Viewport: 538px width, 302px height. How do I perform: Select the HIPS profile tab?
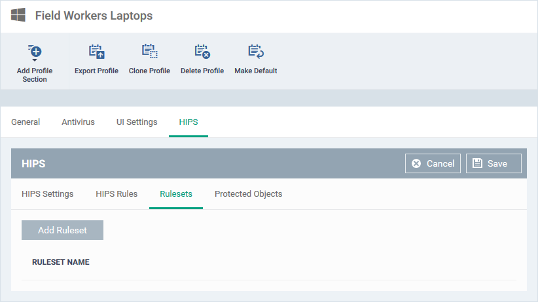click(188, 122)
